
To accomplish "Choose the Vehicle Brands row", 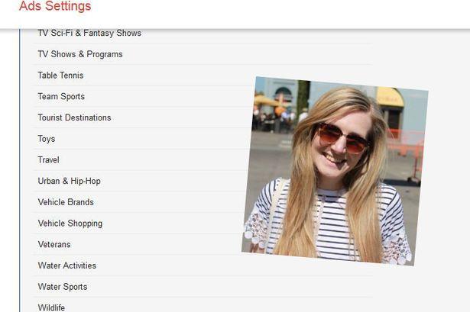I will click(x=203, y=202).
